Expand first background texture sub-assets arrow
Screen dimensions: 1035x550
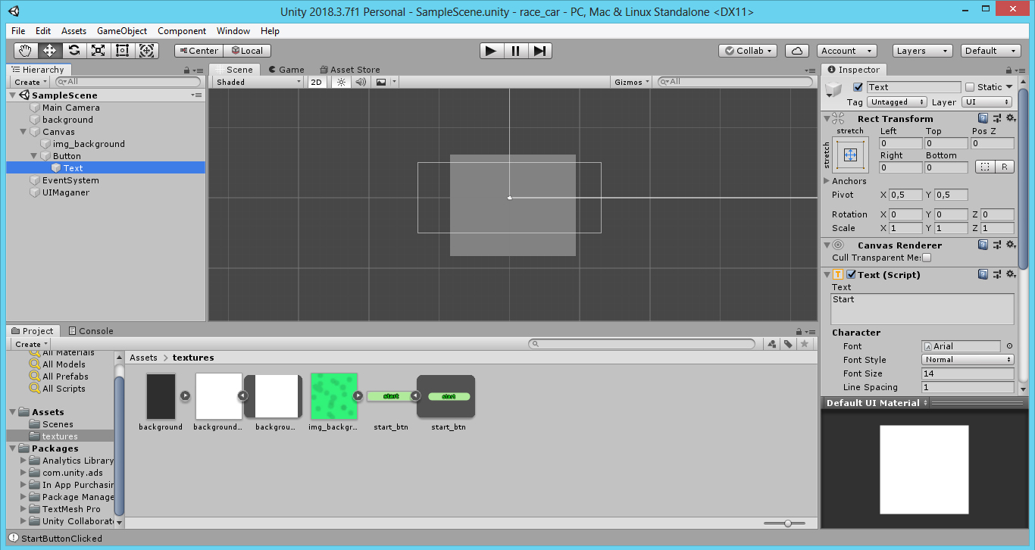185,395
